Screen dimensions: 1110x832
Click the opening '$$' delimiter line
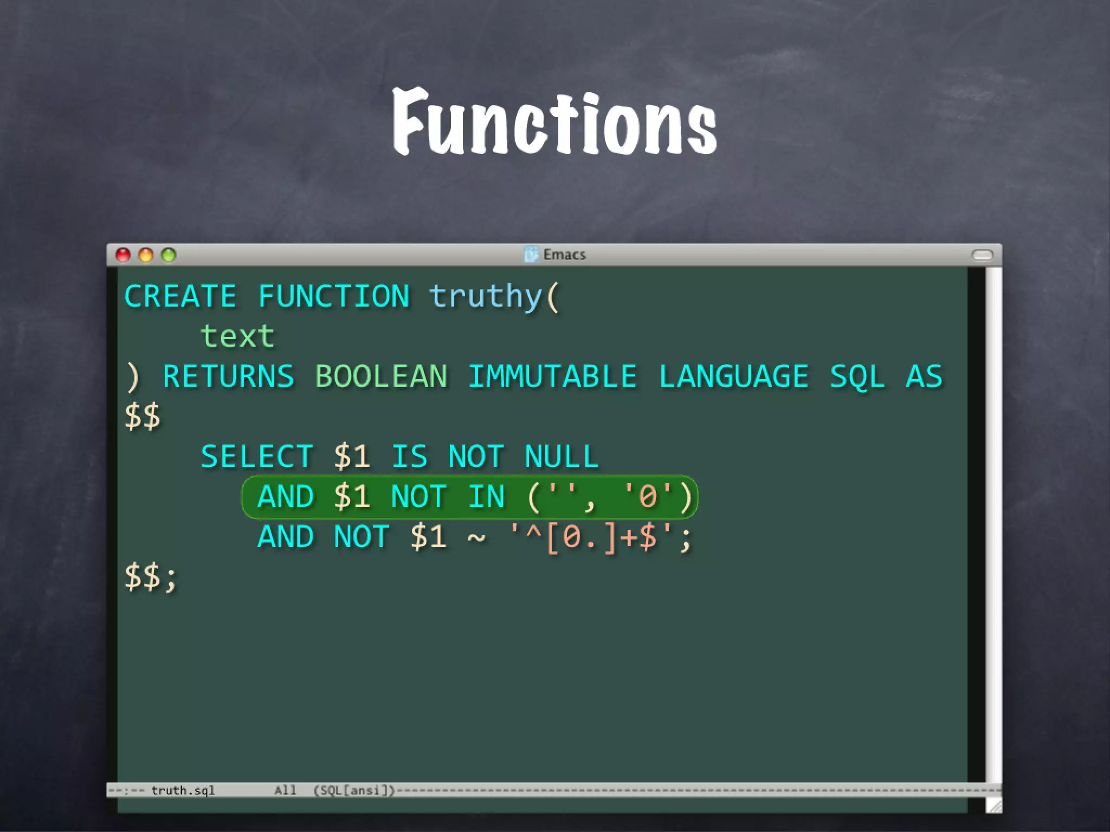[x=143, y=417]
